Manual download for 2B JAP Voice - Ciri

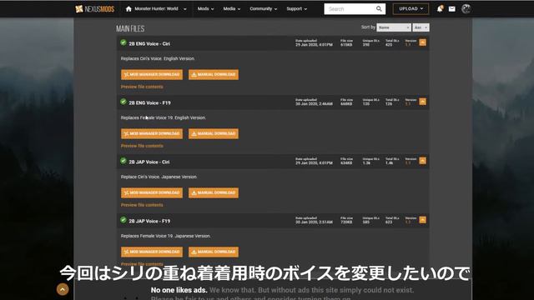(x=214, y=192)
